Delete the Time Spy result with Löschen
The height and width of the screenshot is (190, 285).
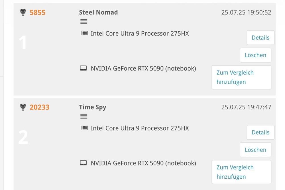pyautogui.click(x=255, y=150)
